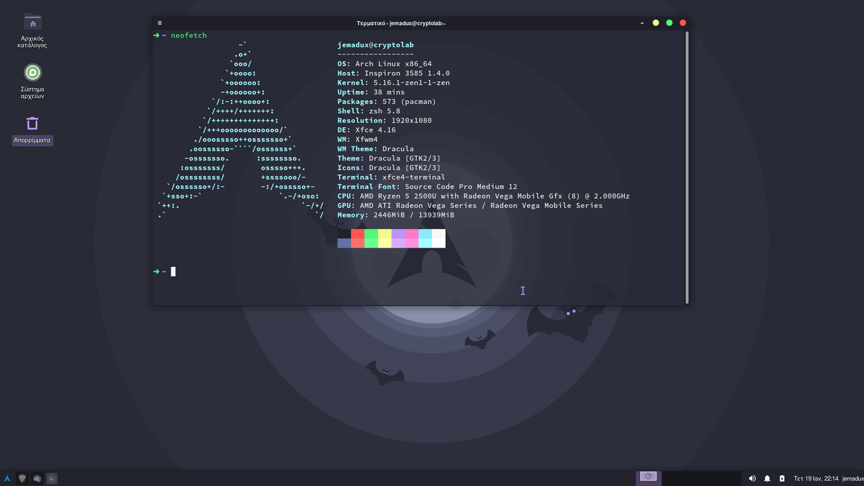This screenshot has height=486, width=864.
Task: Open the trash desktop icon
Action: point(32,130)
